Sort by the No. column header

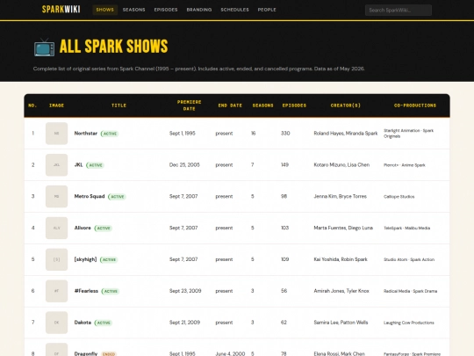point(32,105)
